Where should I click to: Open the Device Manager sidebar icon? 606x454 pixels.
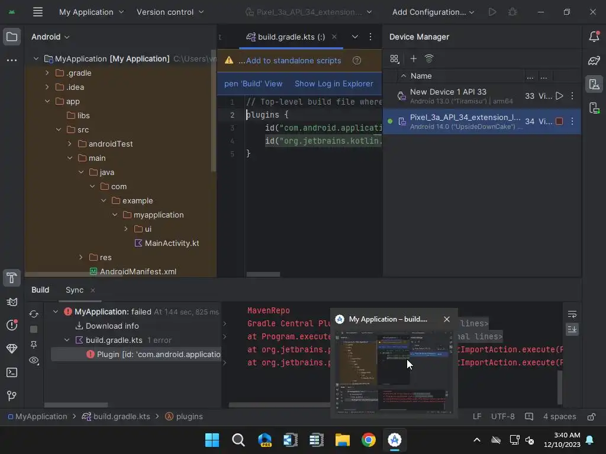594,84
